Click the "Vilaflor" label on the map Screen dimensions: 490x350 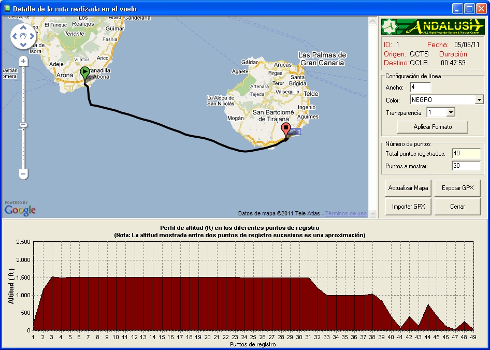(x=81, y=60)
